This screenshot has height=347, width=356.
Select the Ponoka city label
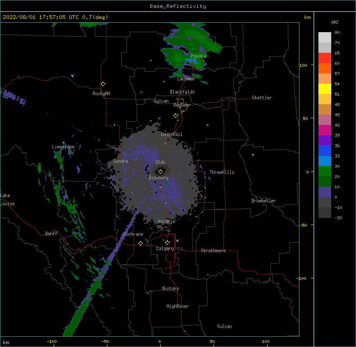pyautogui.click(x=198, y=56)
